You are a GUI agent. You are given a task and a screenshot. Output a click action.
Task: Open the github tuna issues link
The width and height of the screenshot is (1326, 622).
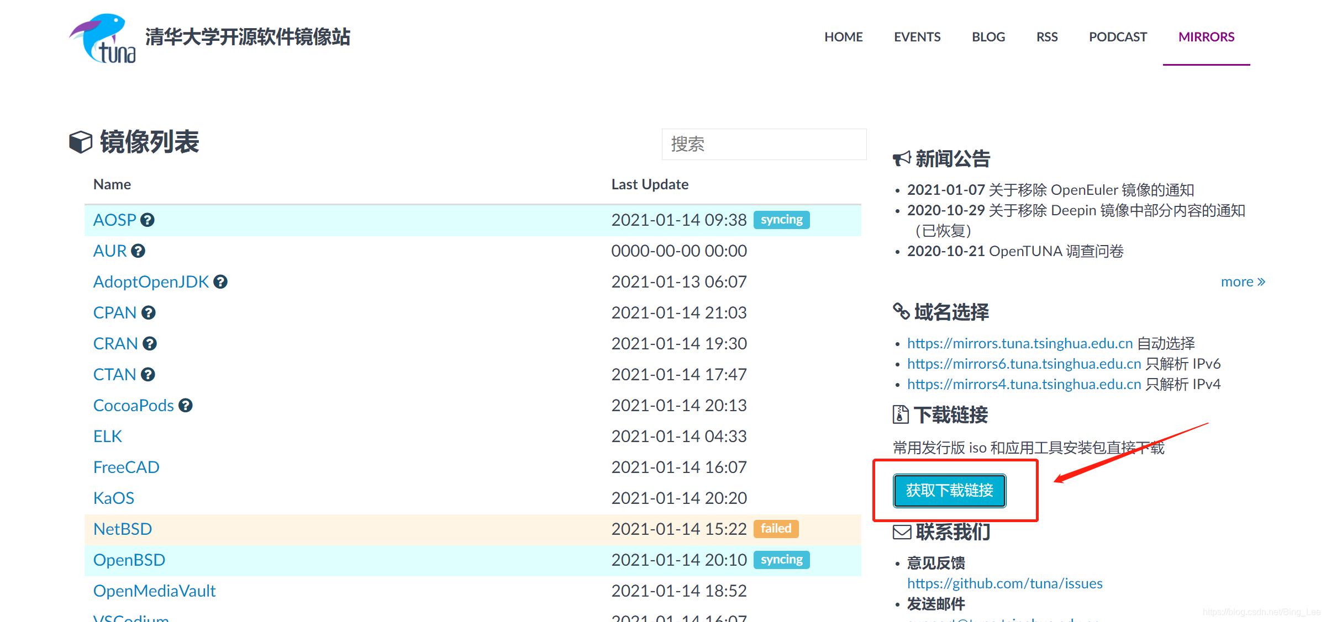(x=1004, y=583)
